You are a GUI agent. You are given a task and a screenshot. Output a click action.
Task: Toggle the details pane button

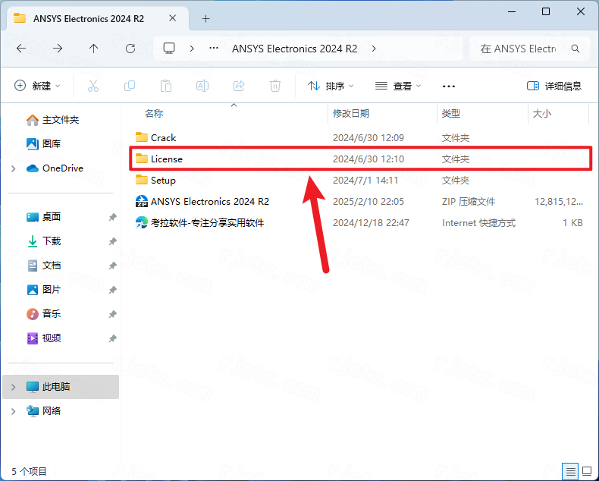[554, 86]
